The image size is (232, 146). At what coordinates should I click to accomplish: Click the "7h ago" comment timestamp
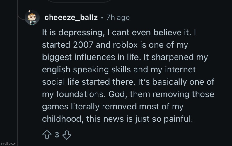pos(119,18)
